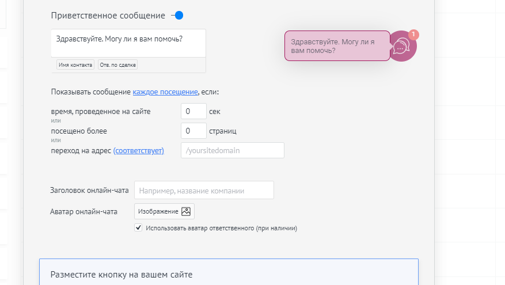Click the Изображение avatar upload button
505x285 pixels.
click(164, 211)
